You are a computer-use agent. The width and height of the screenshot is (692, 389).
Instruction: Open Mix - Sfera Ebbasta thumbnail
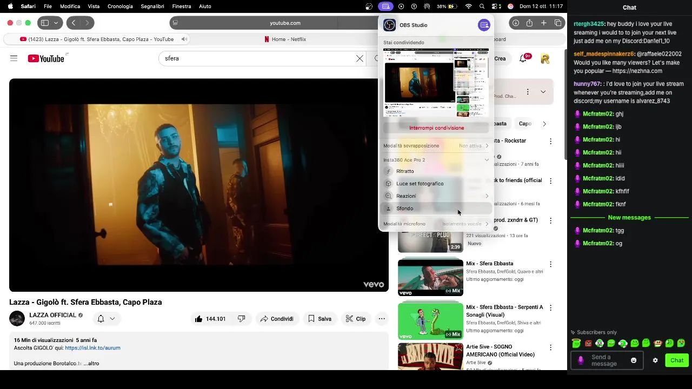pos(430,277)
